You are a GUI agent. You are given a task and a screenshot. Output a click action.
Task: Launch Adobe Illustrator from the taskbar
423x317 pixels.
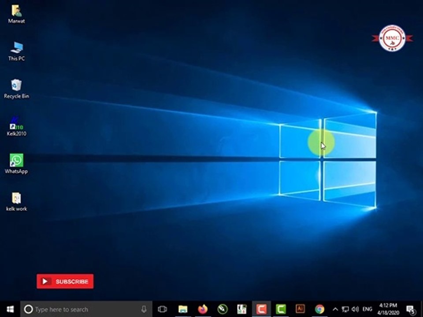300,309
